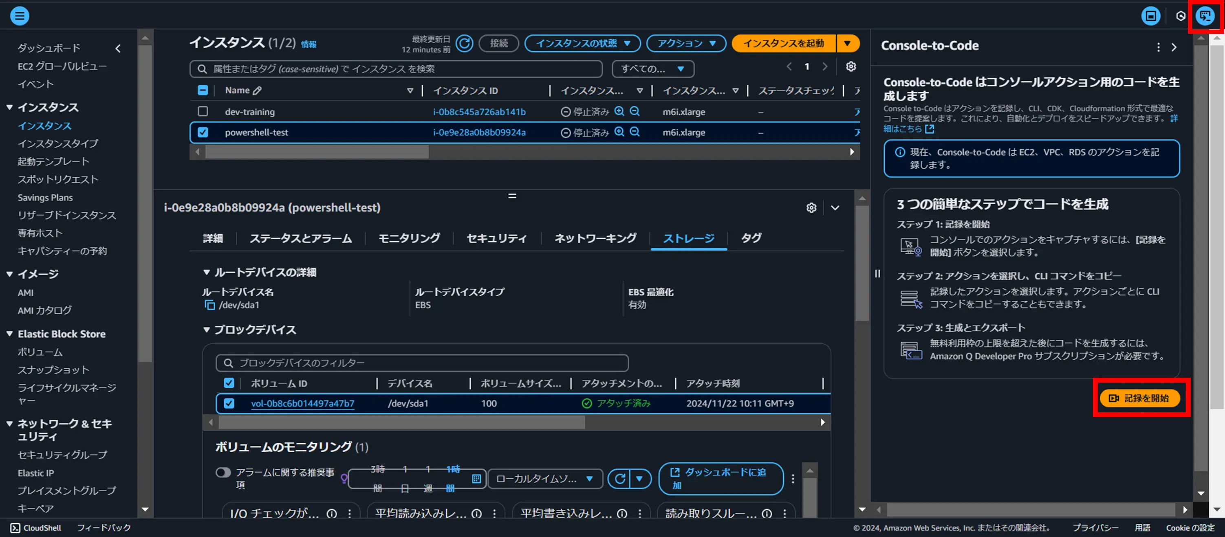Click the hexagon settings icon in top bar
Viewport: 1225px width, 537px height.
point(1180,16)
